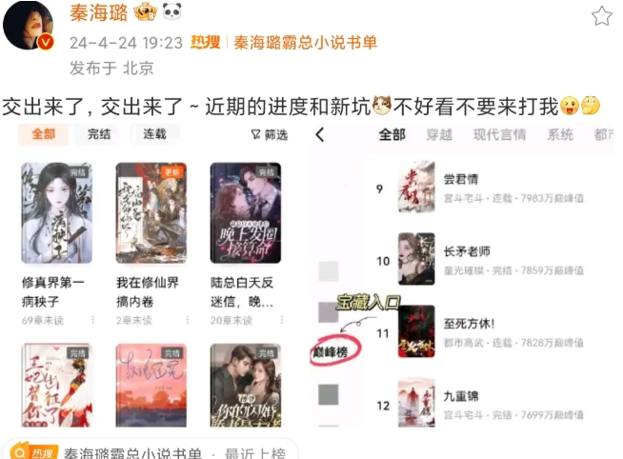Switch to 完结 tab
The height and width of the screenshot is (459, 623).
point(99,134)
